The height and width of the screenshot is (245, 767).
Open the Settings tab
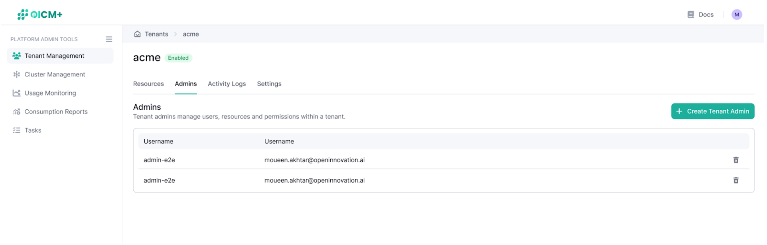[269, 84]
